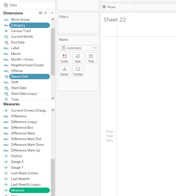176x196 pixels.
Task: Select the Category dimension field
Action: [x=29, y=25]
